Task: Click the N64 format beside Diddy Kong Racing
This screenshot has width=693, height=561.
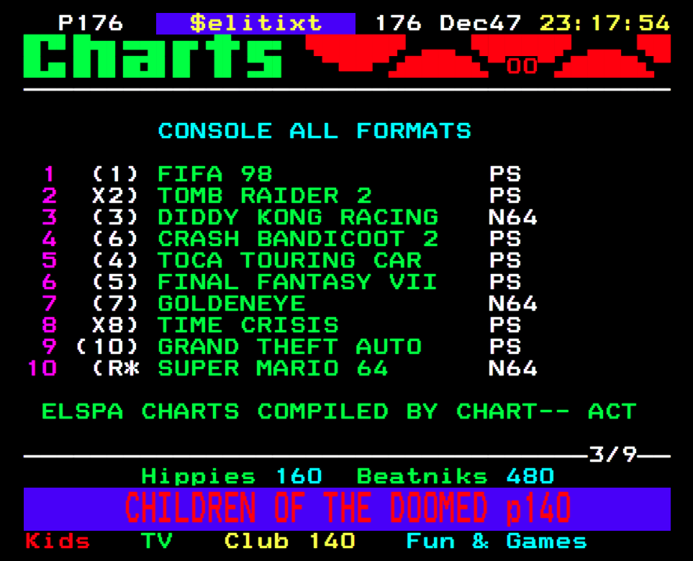Action: [512, 217]
